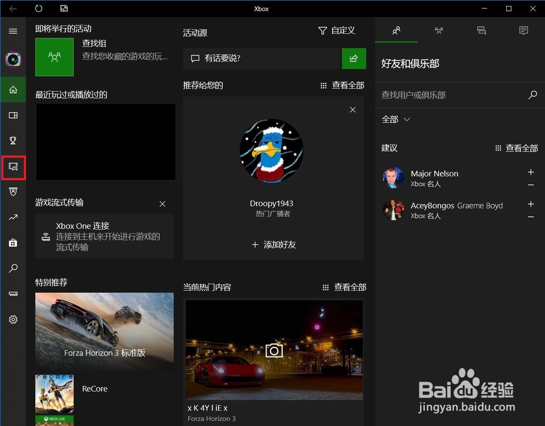
Task: Open Forza Horizon 3 标准版 featured tile
Action: 104,331
